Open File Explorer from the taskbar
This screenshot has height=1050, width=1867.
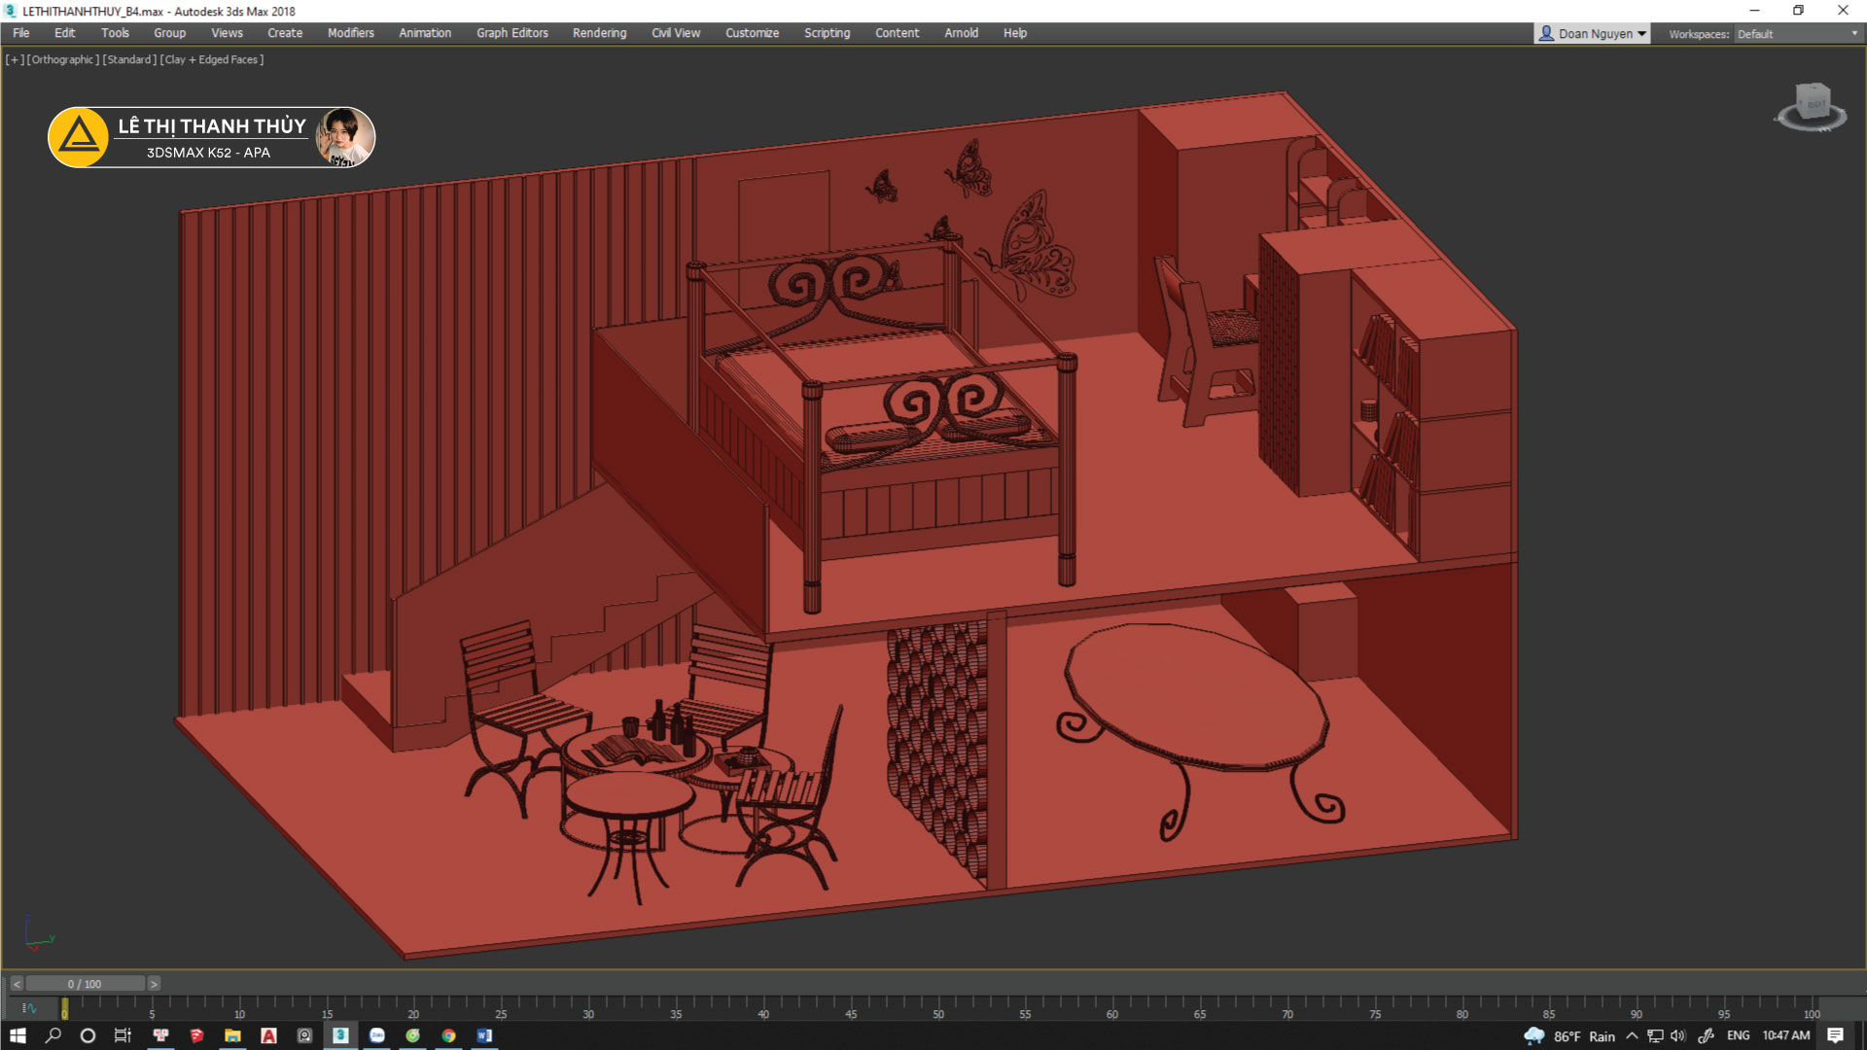click(232, 1035)
